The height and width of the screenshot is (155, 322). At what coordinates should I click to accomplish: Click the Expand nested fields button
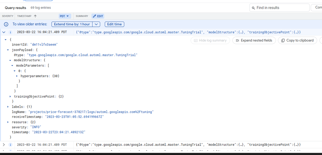254,41
